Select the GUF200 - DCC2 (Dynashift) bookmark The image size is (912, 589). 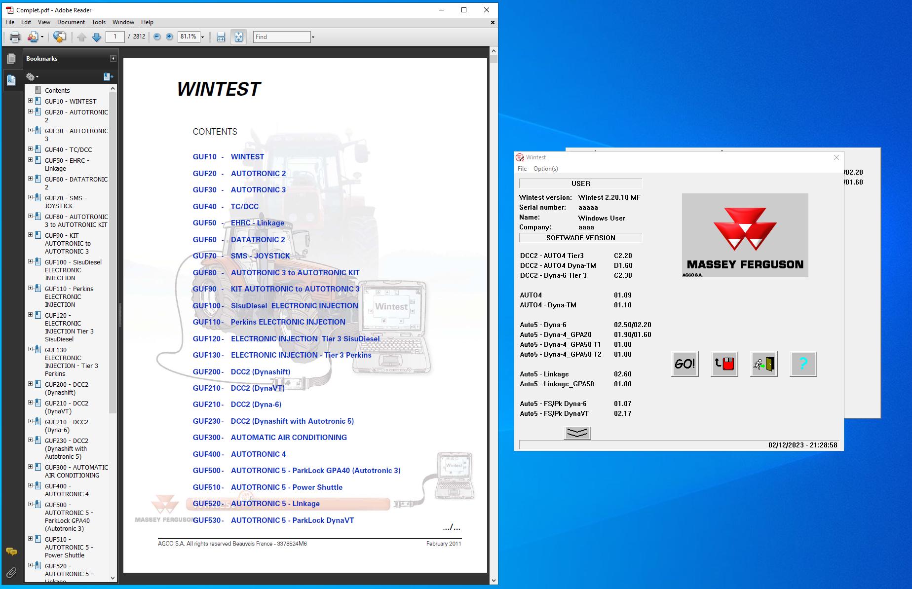(67, 388)
